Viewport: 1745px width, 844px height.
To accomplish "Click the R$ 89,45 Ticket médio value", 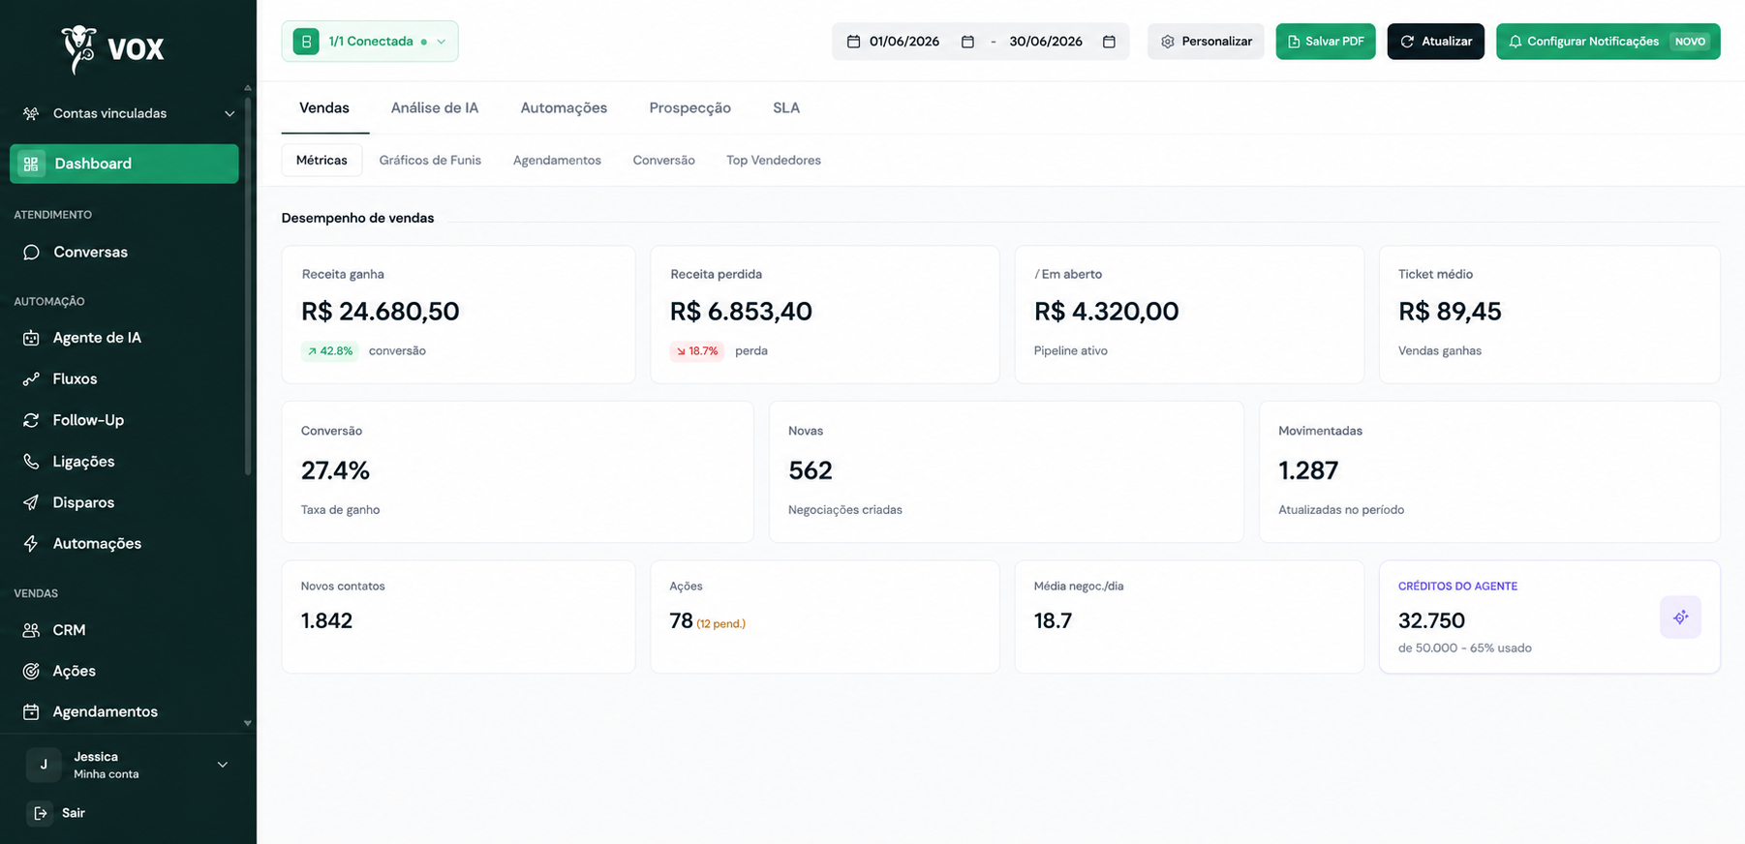I will [1450, 312].
